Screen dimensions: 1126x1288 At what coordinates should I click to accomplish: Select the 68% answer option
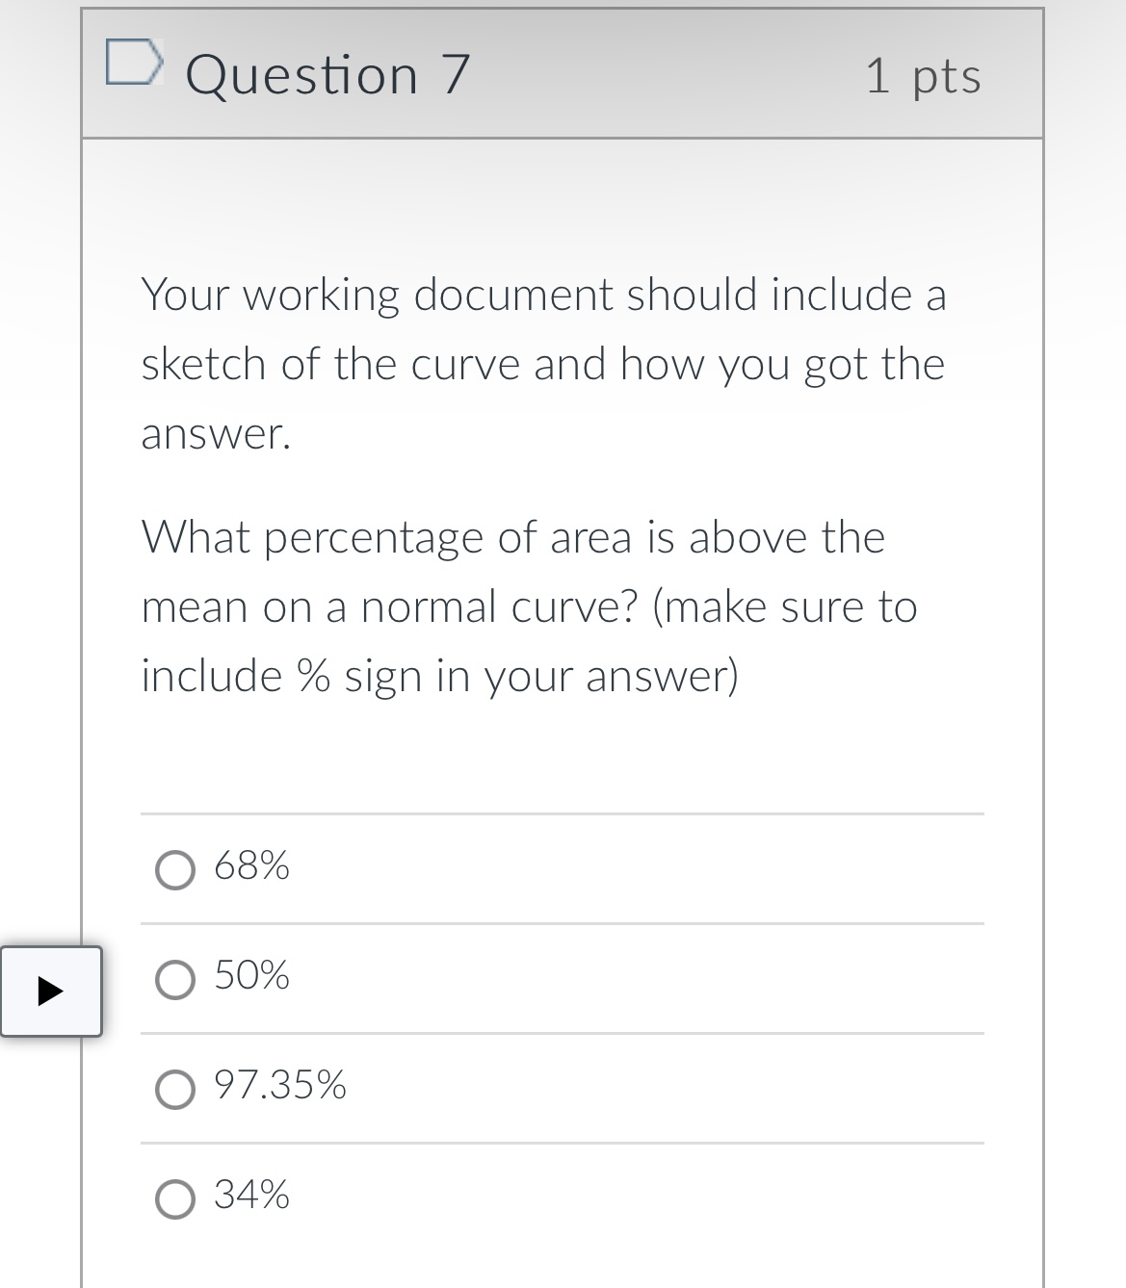[175, 868]
